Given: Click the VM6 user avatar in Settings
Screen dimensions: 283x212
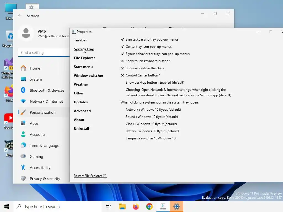Looking at the screenshot, I should pyautogui.click(x=26, y=33).
